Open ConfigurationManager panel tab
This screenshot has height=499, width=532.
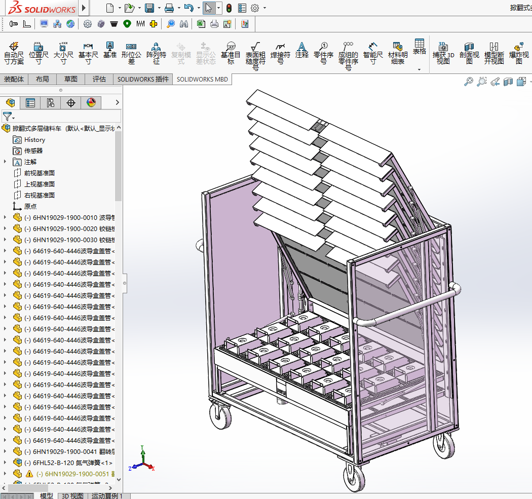(51, 102)
